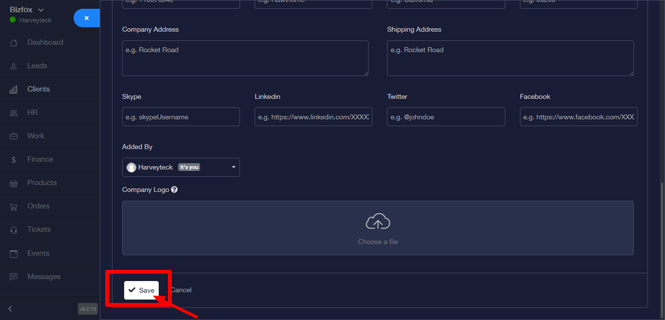Click the Clients building icon
Viewport: 665px width, 320px height.
[x=14, y=90]
